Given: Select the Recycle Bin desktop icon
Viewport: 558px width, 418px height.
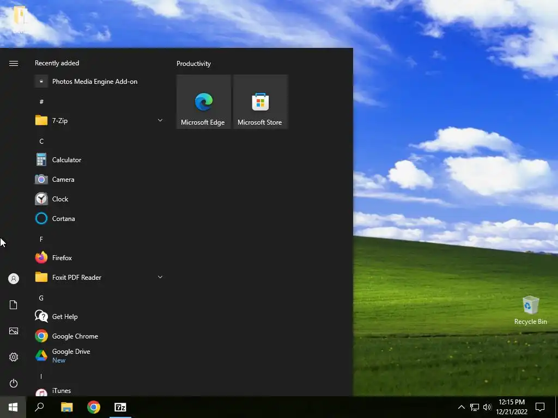Looking at the screenshot, I should pyautogui.click(x=530, y=310).
